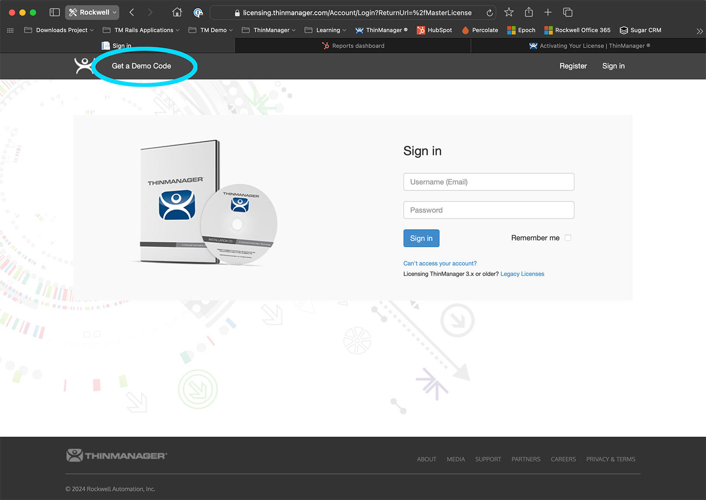
Task: Expand the ThinManager bookmarks folder
Action: [x=269, y=30]
